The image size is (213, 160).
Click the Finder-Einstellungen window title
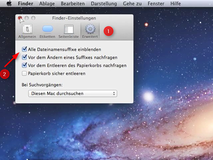74,18
